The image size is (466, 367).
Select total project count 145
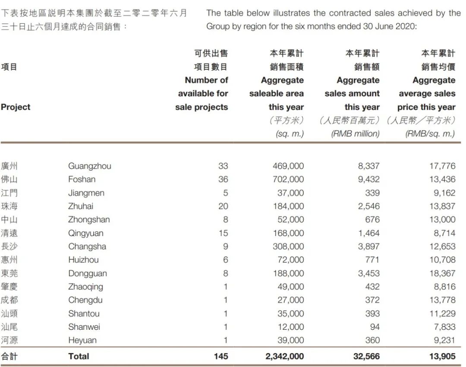[221, 356]
